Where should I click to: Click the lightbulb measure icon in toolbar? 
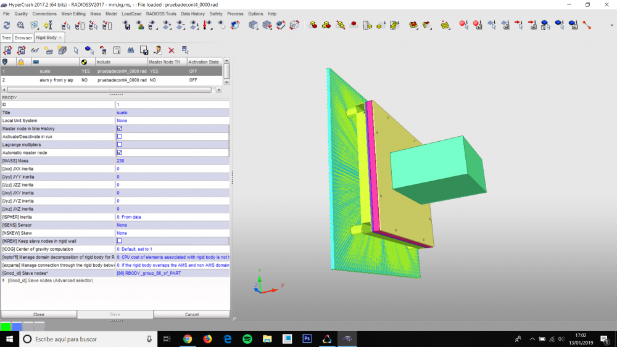tap(48, 25)
